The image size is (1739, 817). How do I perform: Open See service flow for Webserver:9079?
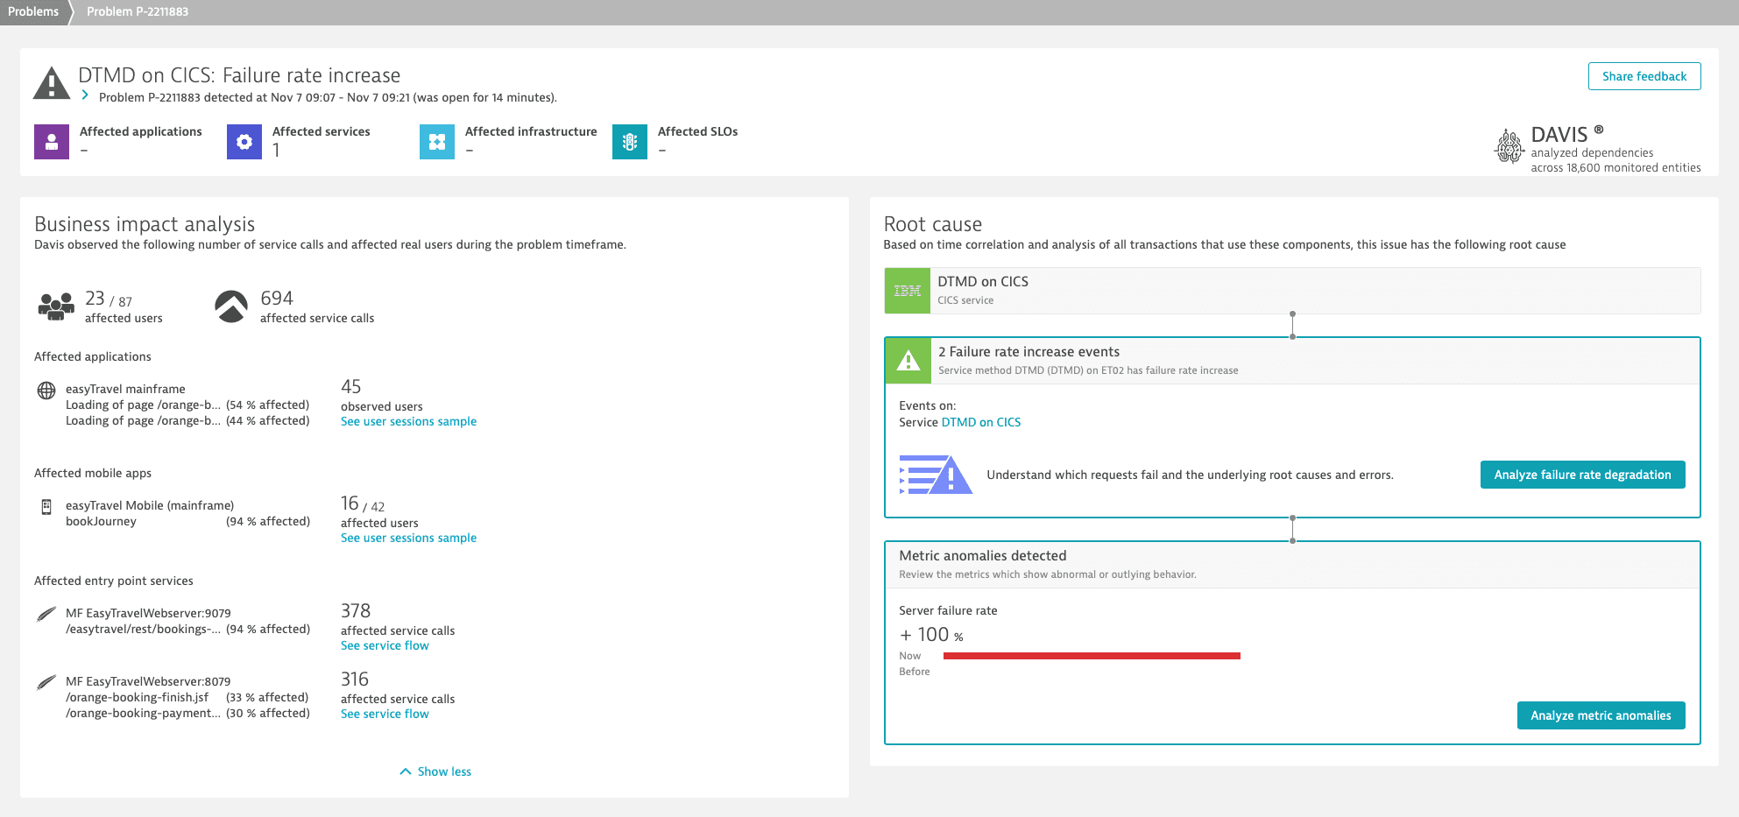(385, 645)
